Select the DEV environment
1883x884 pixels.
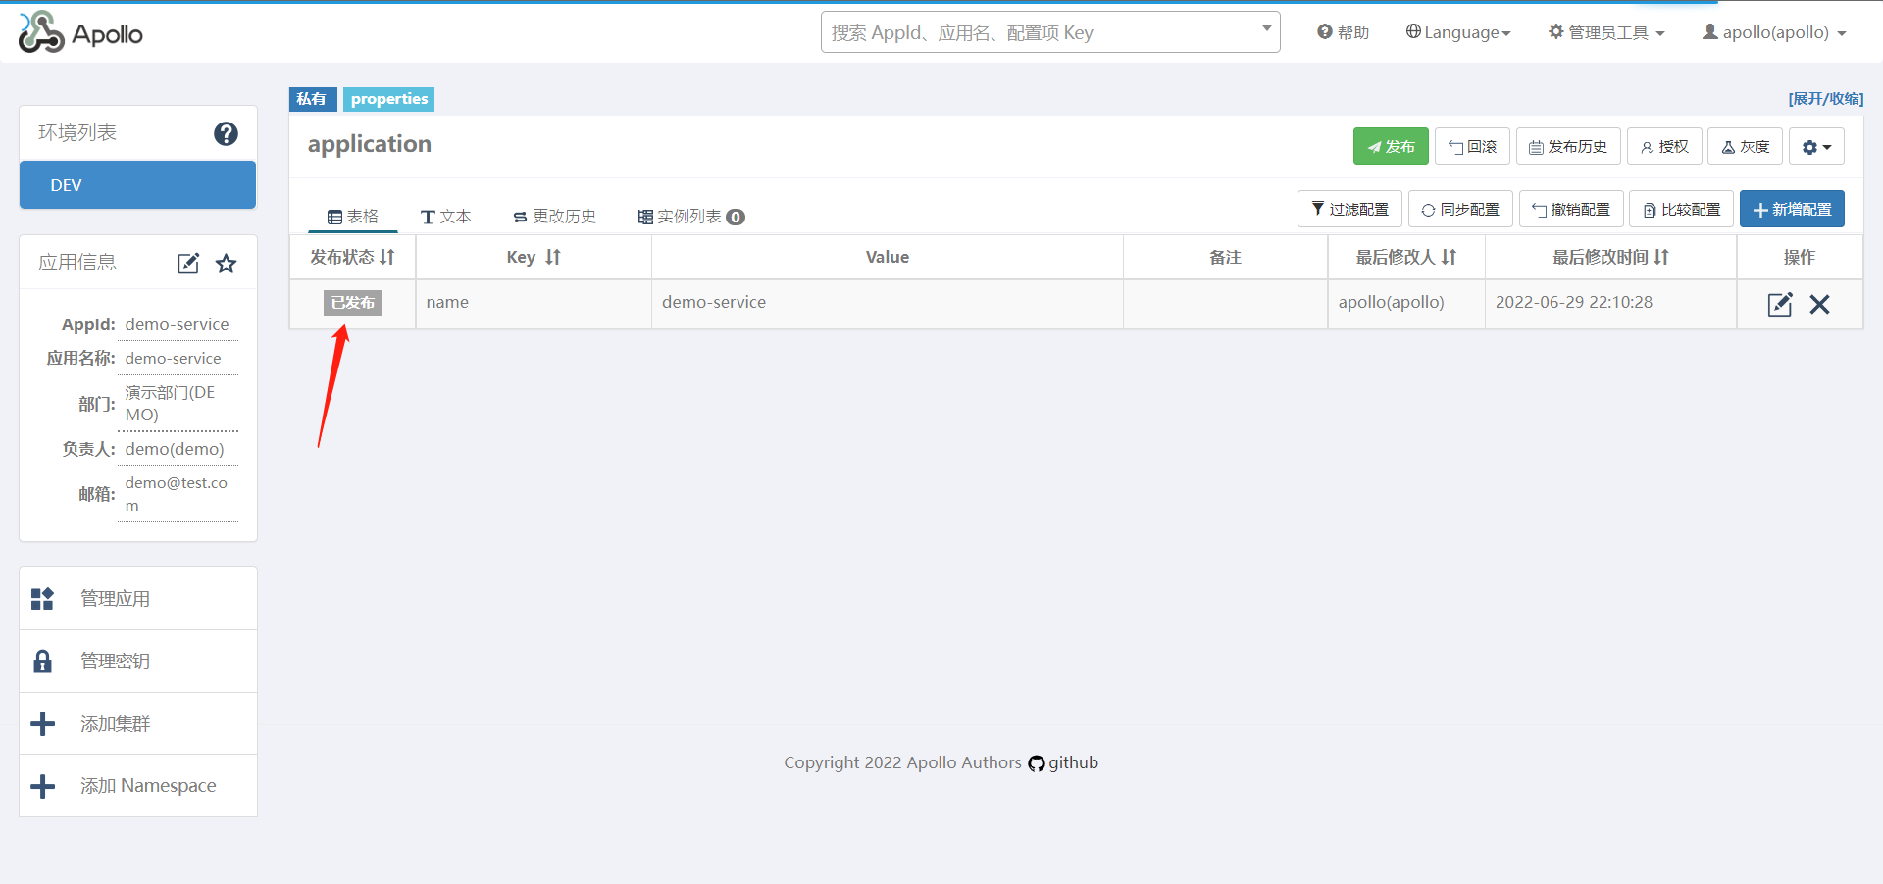click(137, 185)
